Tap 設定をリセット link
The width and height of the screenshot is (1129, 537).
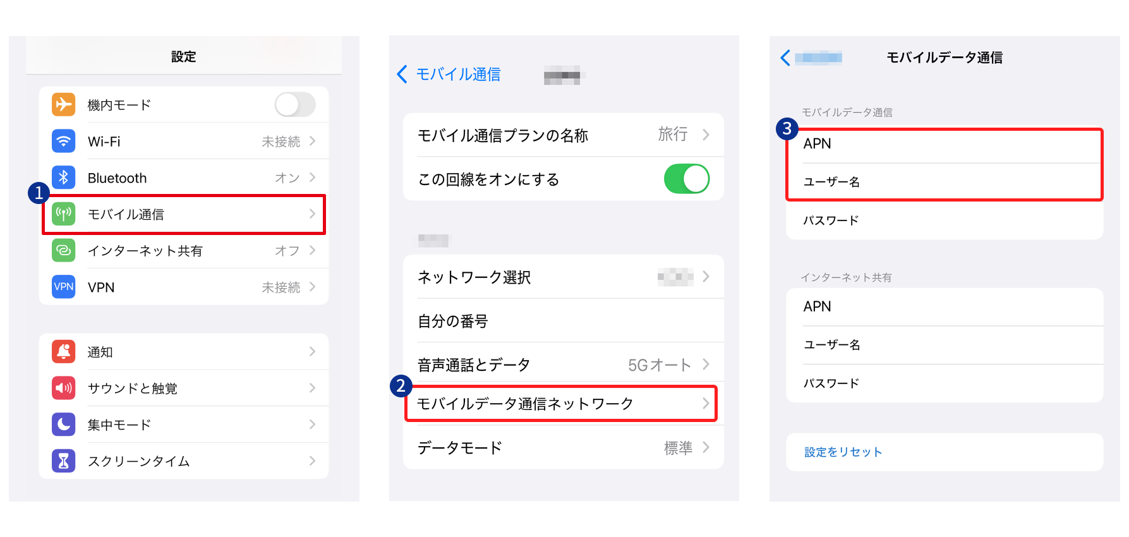click(x=843, y=452)
